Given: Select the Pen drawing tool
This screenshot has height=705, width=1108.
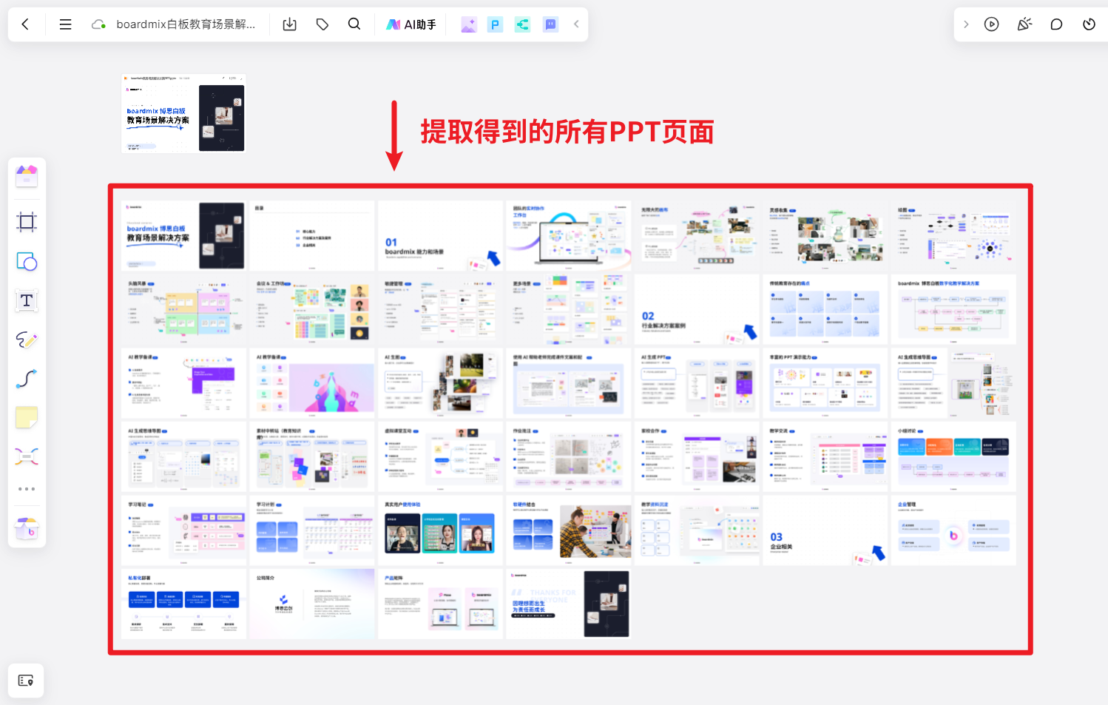Looking at the screenshot, I should [27, 340].
